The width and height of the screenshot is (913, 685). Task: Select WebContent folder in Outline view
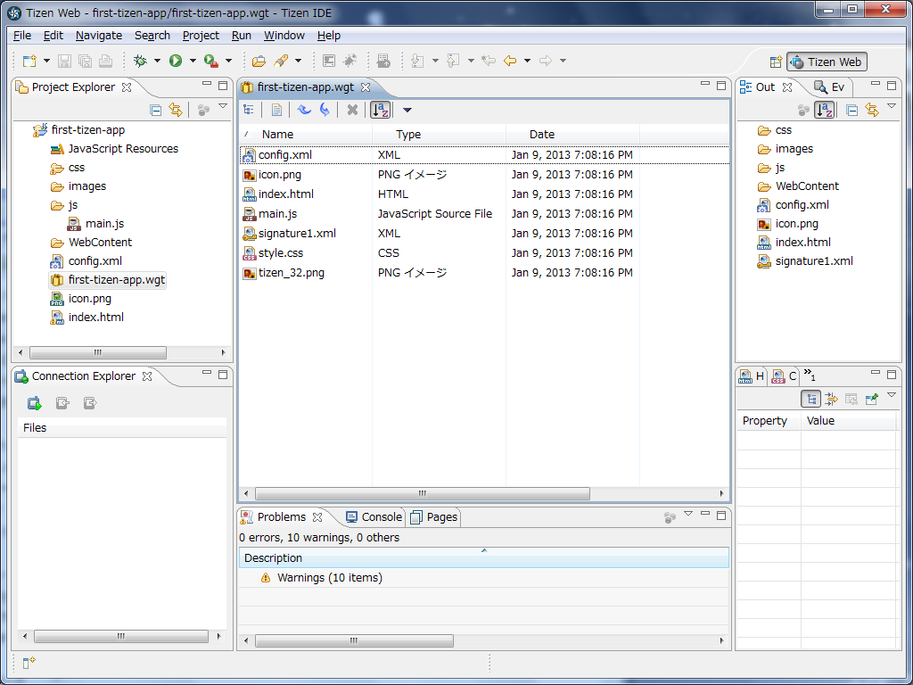click(807, 186)
